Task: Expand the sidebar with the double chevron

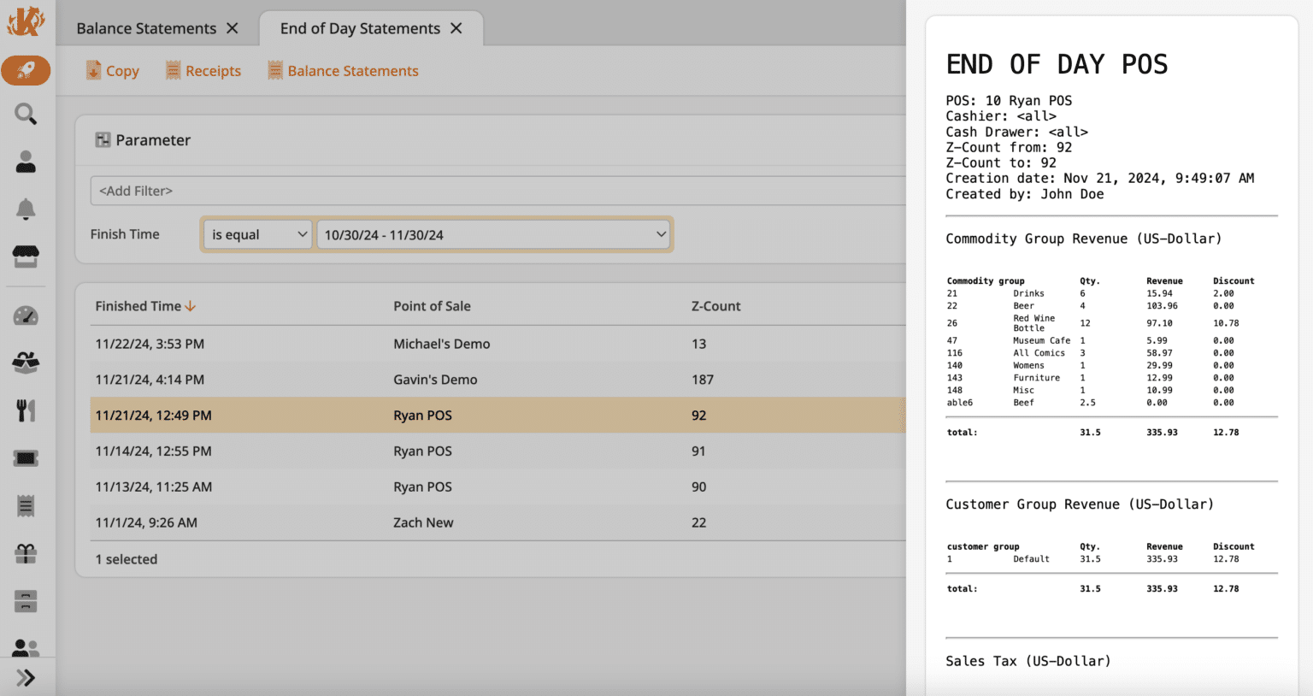Action: 26,678
